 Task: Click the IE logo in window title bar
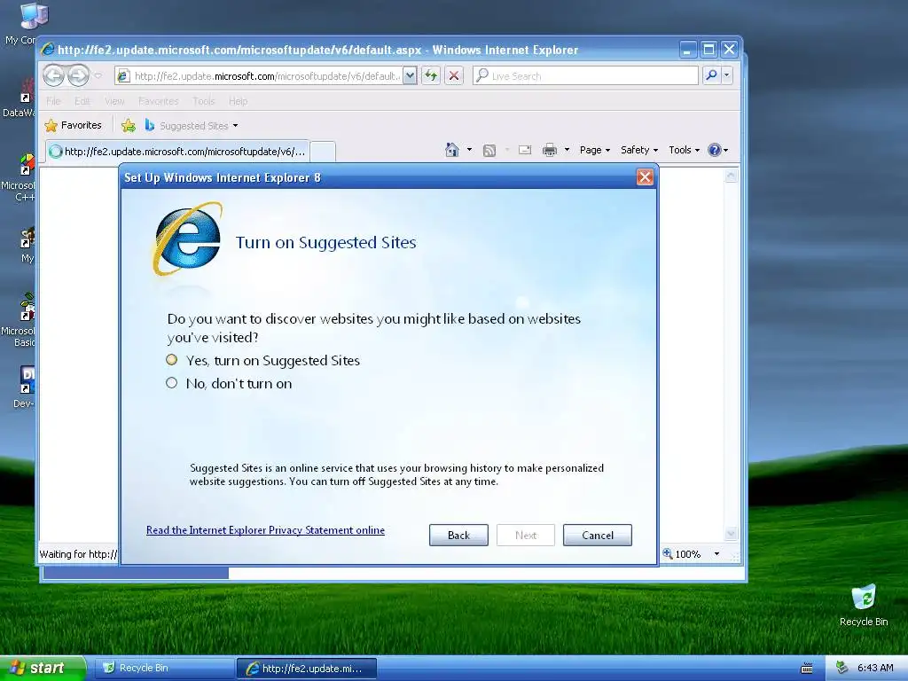coord(48,50)
